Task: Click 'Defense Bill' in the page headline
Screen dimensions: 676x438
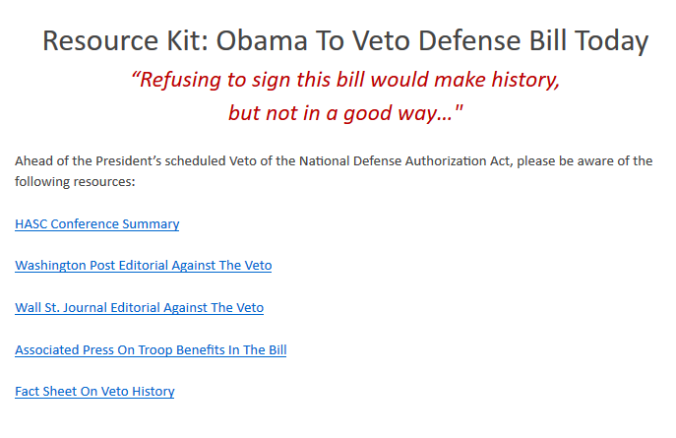Action: 492,41
